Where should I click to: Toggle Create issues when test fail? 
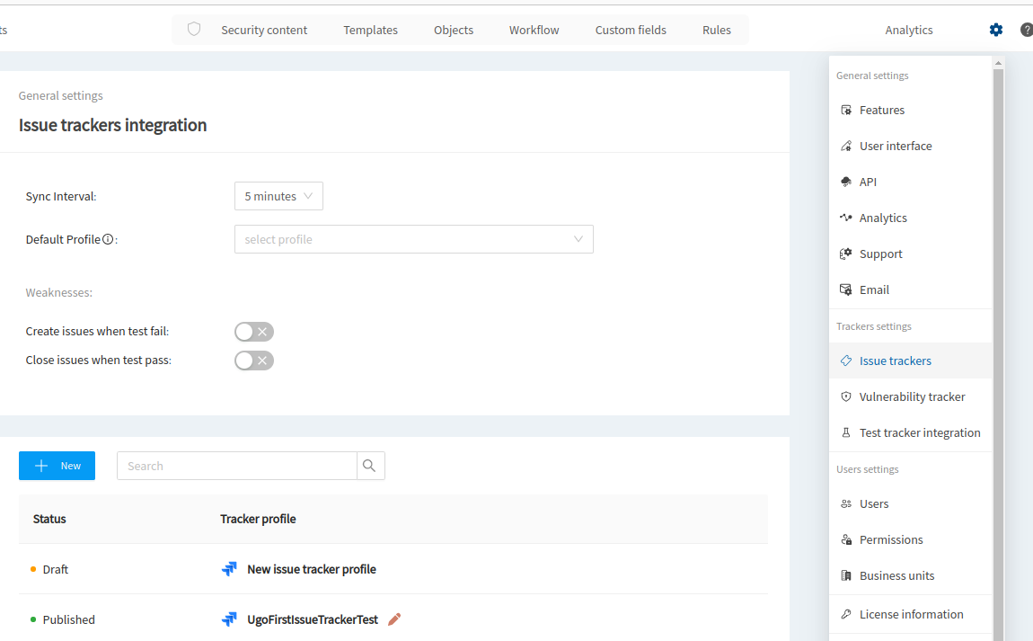click(x=254, y=332)
